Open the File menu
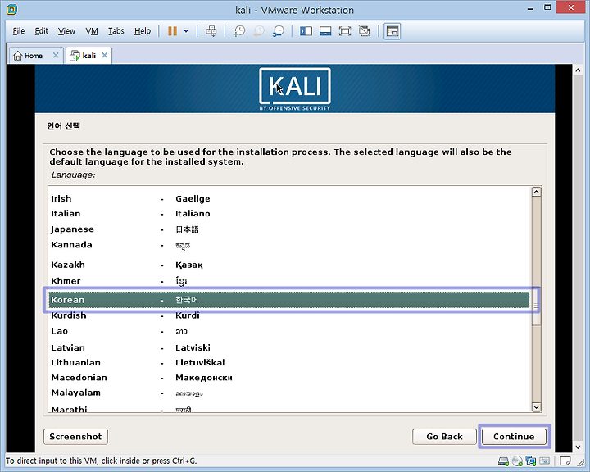 pos(18,31)
